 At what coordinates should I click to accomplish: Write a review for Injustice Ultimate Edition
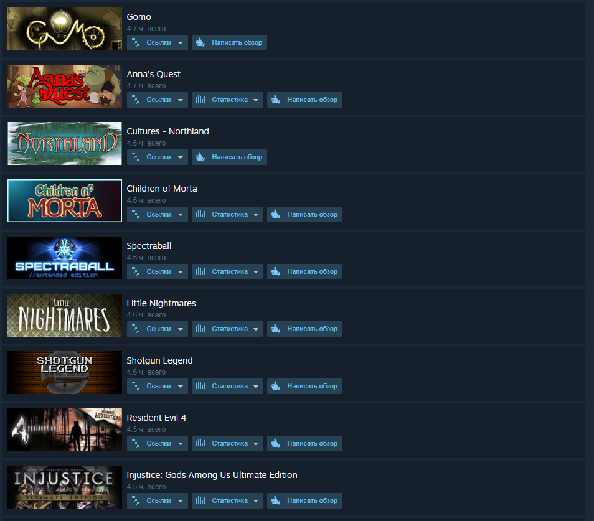tap(304, 500)
